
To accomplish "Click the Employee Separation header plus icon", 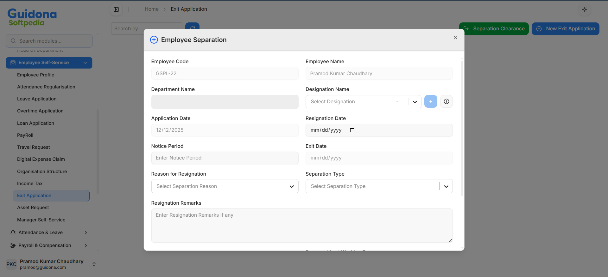I will point(154,39).
